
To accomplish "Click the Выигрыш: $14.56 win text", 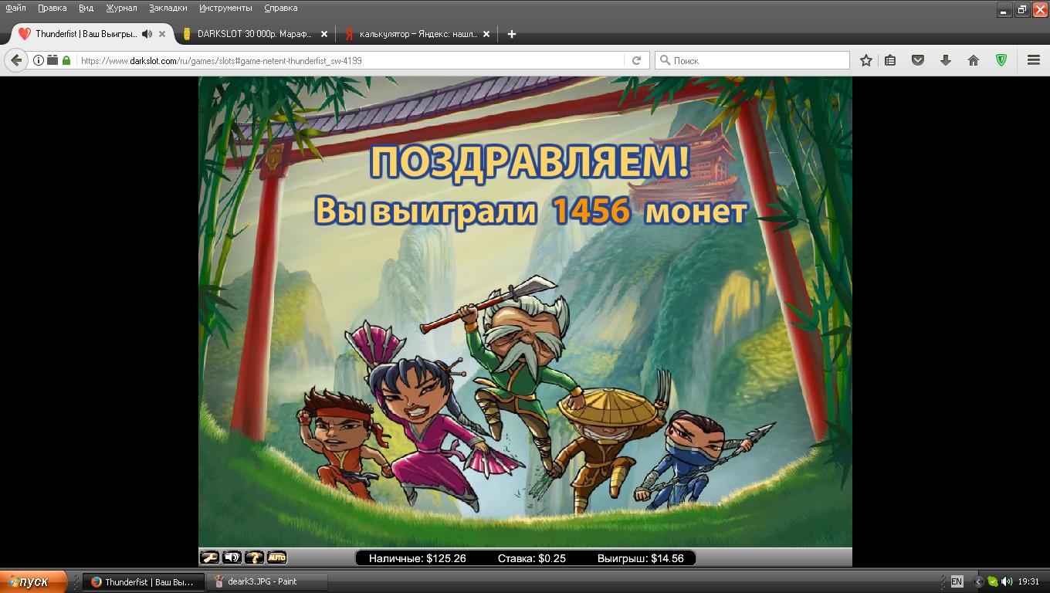I will tap(640, 558).
